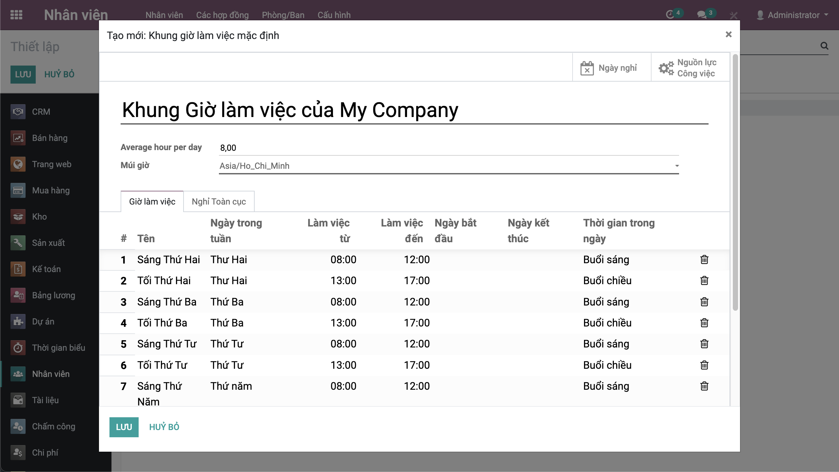
Task: Switch to Nghỉ Toàn cục tab
Action: coord(219,202)
